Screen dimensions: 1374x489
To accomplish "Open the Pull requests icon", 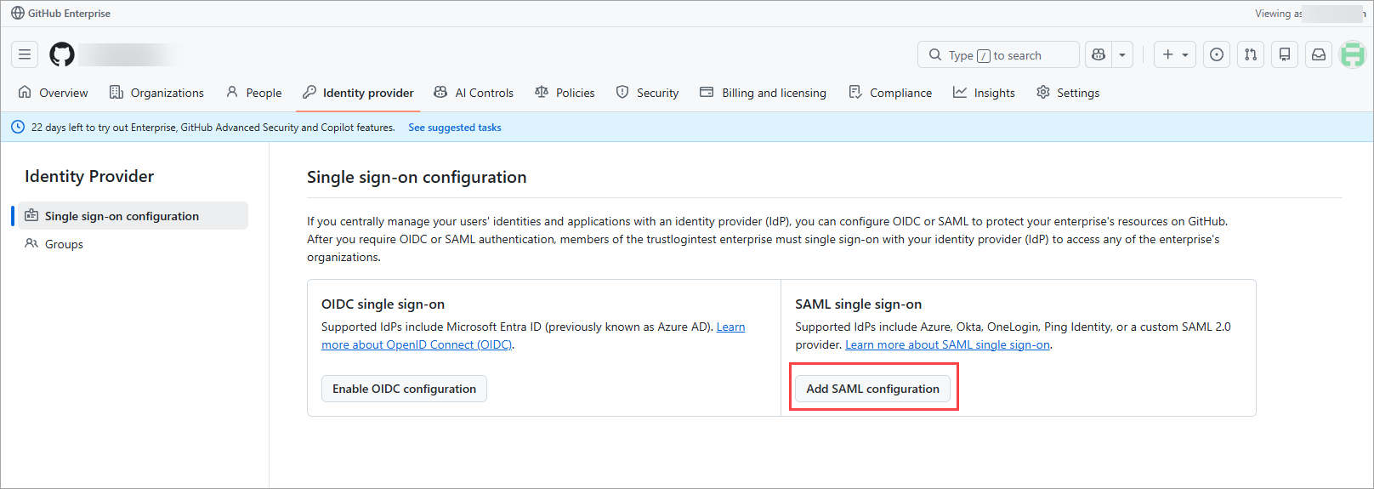I will pyautogui.click(x=1251, y=54).
